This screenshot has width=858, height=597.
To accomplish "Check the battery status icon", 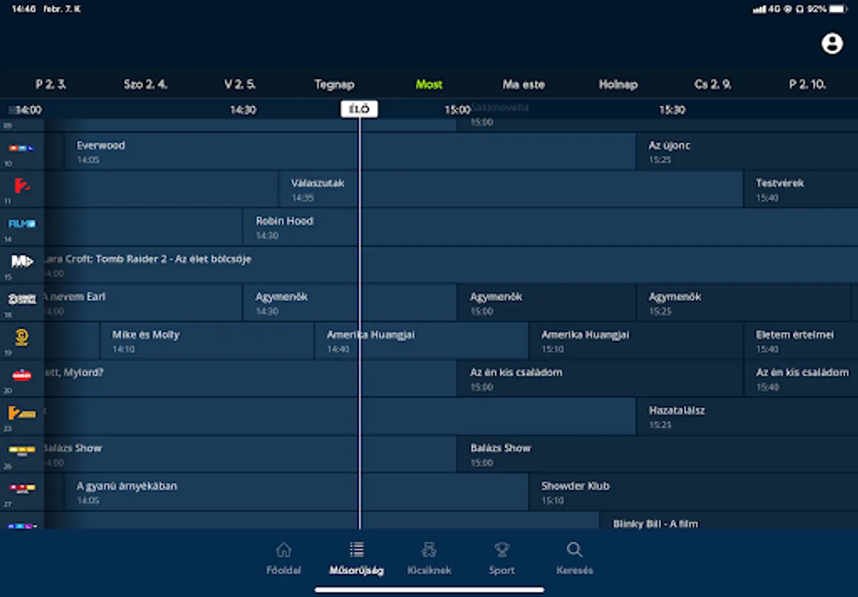I will point(838,9).
